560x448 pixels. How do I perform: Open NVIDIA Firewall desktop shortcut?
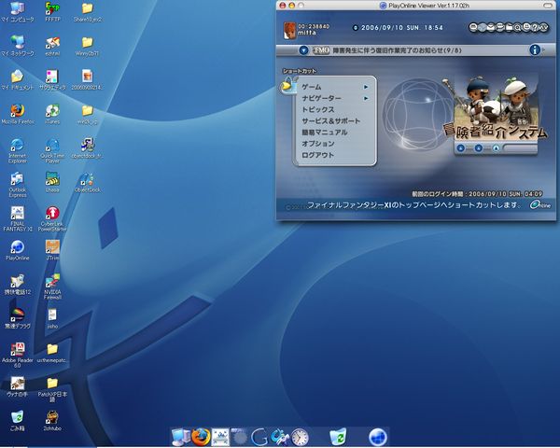[52, 287]
